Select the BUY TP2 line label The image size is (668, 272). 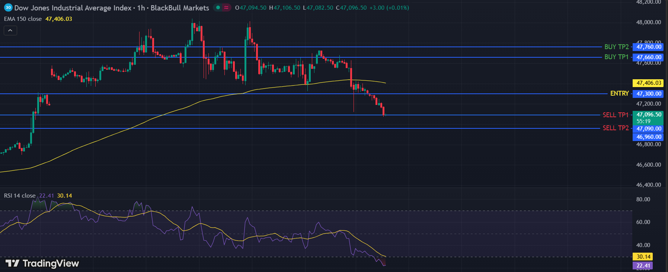coord(616,47)
